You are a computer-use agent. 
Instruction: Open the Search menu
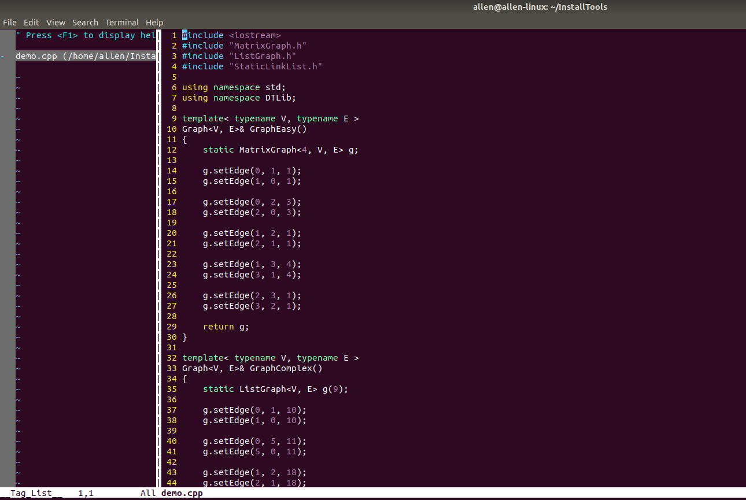click(85, 23)
